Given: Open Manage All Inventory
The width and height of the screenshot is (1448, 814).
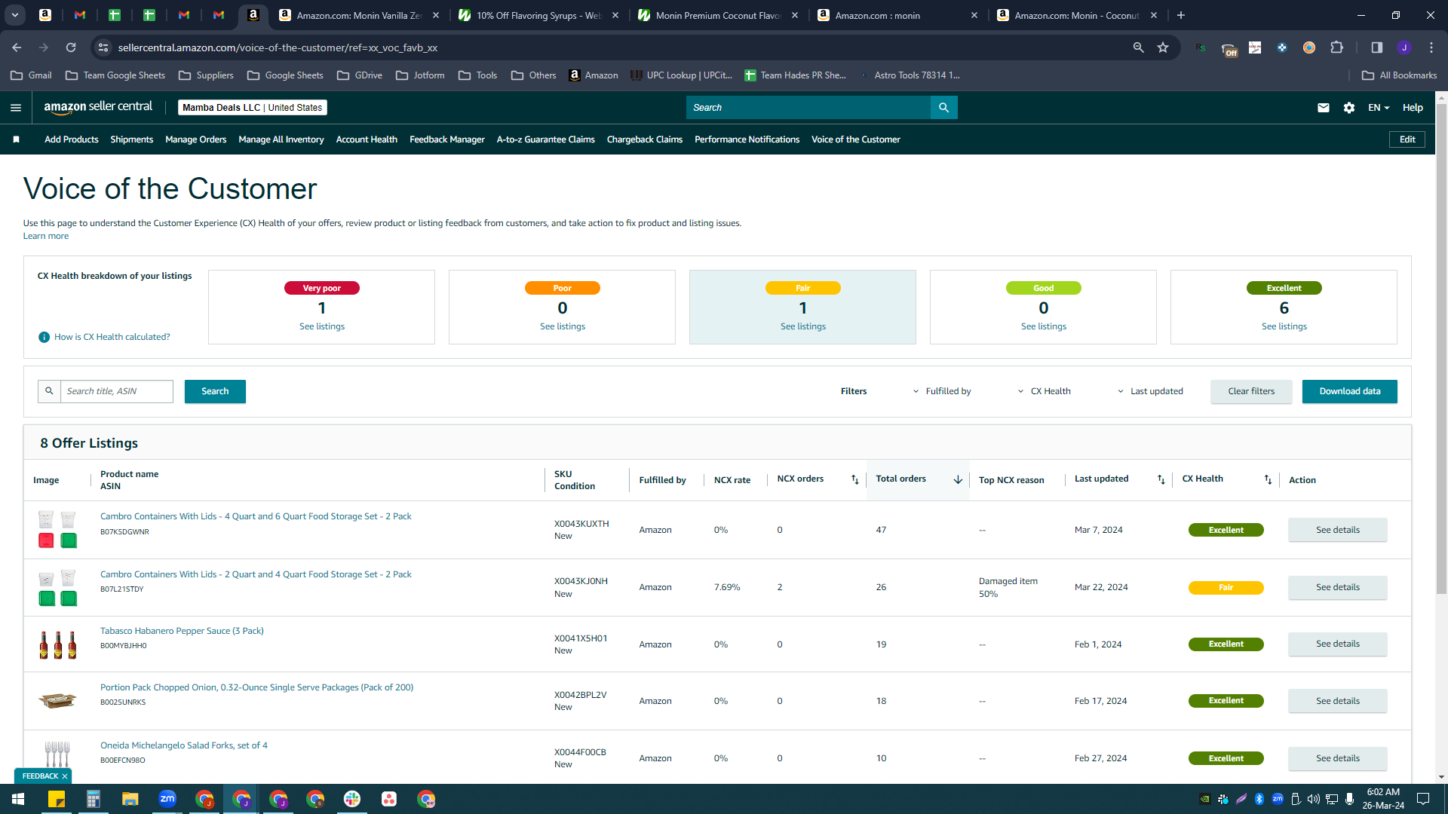Looking at the screenshot, I should [281, 139].
